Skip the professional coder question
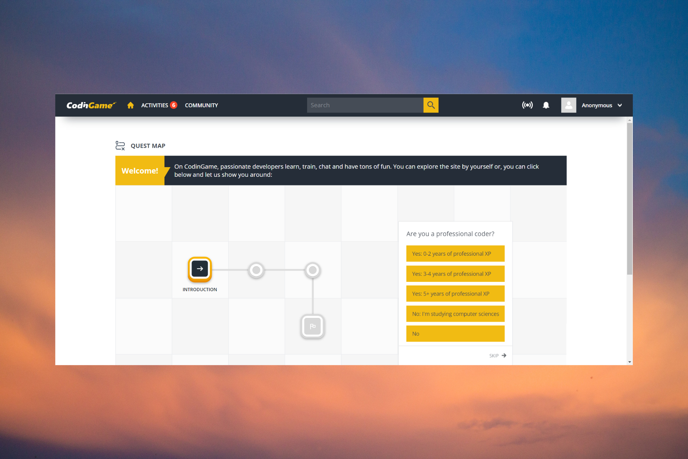Image resolution: width=688 pixels, height=459 pixels. tap(497, 355)
